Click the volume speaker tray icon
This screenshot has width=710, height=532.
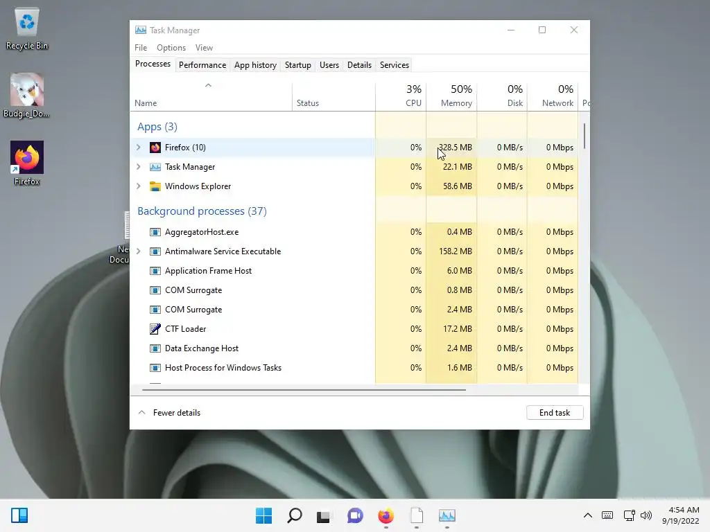click(646, 515)
